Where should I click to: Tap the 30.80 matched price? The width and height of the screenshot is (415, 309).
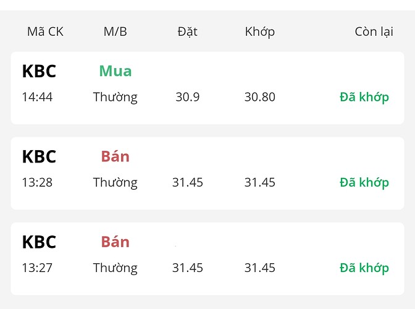coord(259,97)
